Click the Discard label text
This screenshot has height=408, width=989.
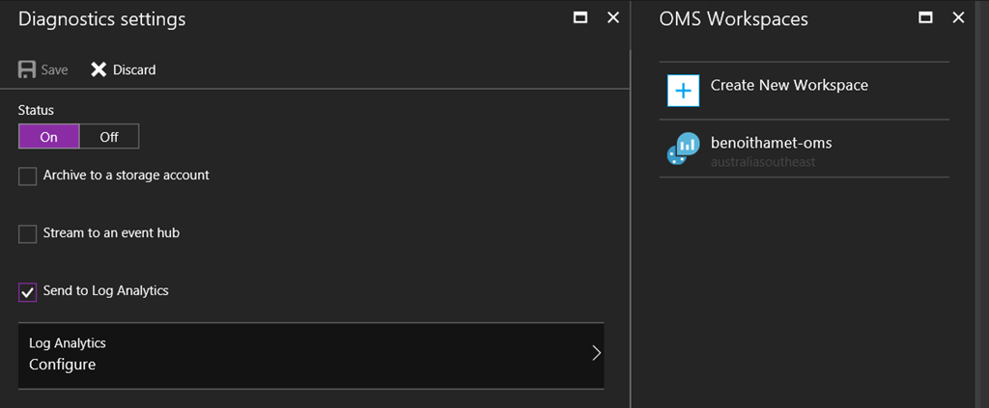tap(134, 69)
